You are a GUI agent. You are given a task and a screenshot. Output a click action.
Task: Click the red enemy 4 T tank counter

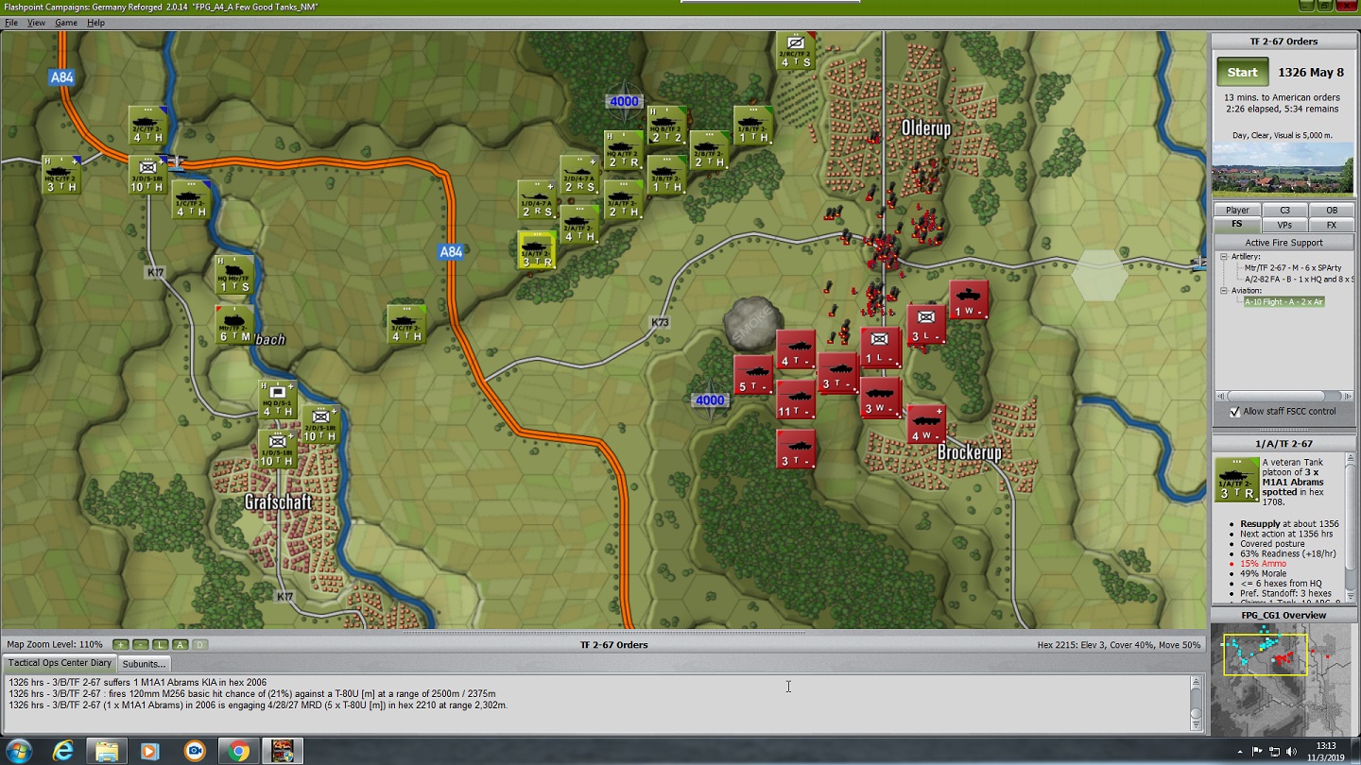(x=796, y=349)
